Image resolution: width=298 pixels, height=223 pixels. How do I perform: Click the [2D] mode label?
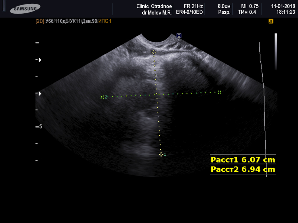tap(40, 21)
